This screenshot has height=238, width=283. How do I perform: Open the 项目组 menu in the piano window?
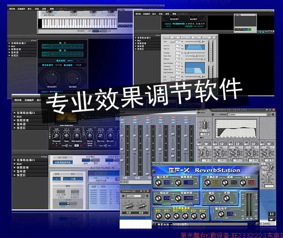(12, 9)
